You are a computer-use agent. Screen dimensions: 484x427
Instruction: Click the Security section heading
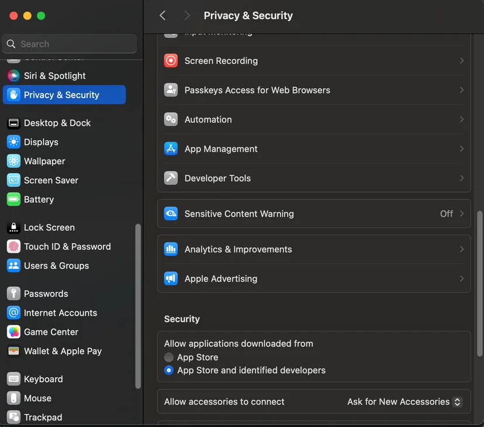point(182,319)
